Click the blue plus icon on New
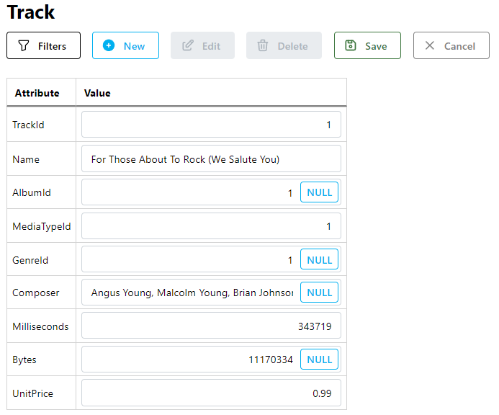Screen dimensions: 499x415 coord(109,45)
